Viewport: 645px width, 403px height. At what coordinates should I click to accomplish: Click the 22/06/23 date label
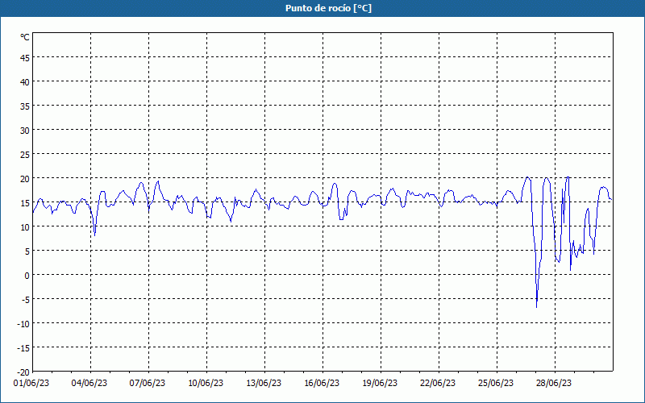(x=438, y=384)
